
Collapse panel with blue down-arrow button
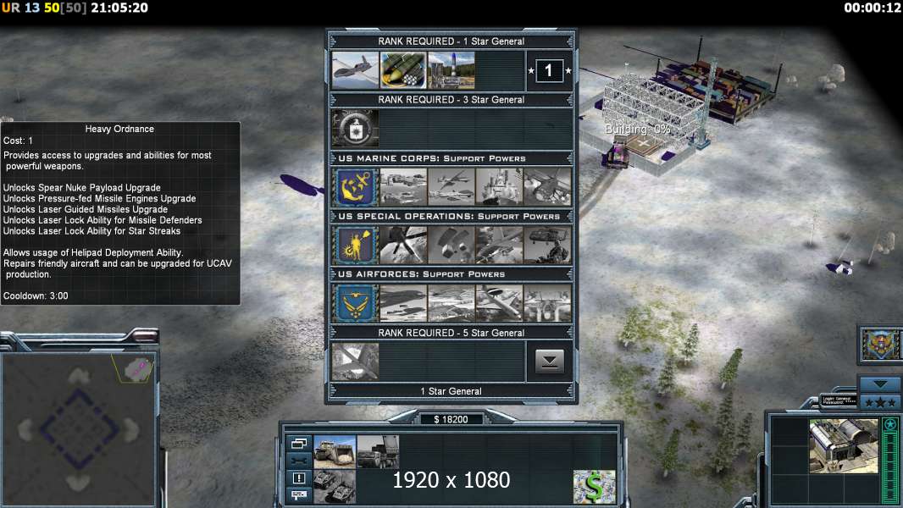[x=880, y=384]
